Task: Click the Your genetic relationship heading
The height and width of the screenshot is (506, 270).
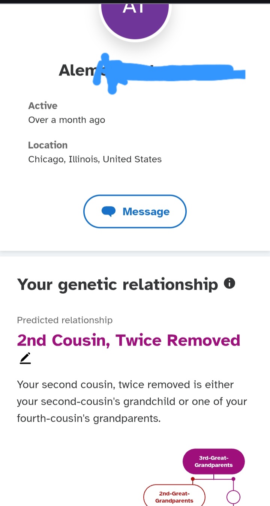Action: coord(117,284)
